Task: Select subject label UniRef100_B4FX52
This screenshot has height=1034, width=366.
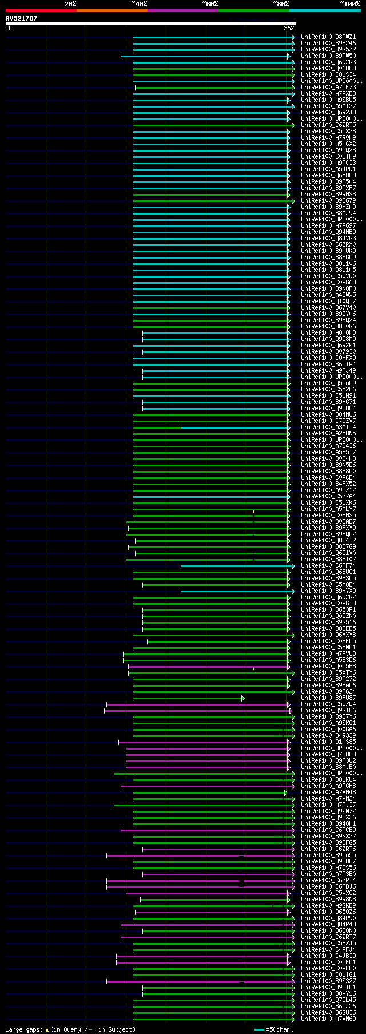Action: coord(328,484)
